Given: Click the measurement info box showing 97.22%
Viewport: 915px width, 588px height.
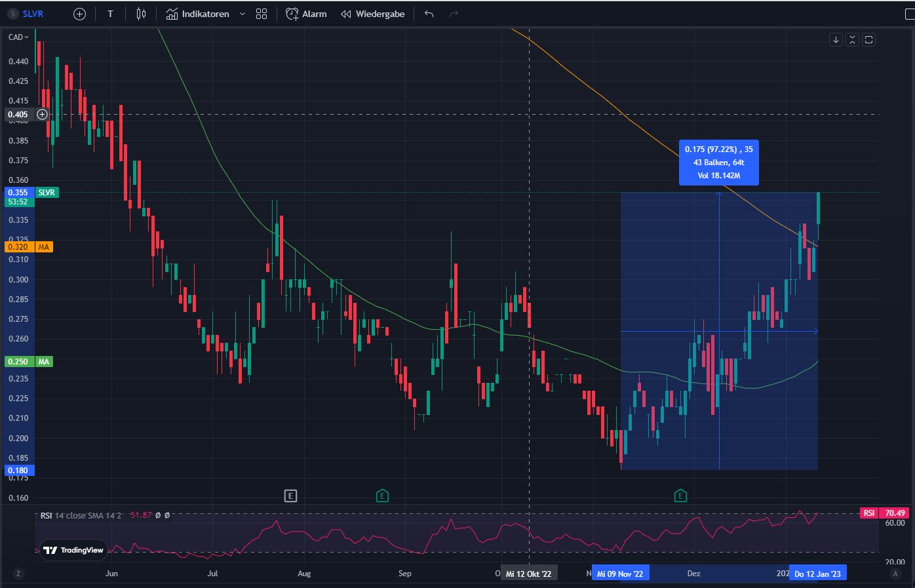Looking at the screenshot, I should [x=719, y=163].
